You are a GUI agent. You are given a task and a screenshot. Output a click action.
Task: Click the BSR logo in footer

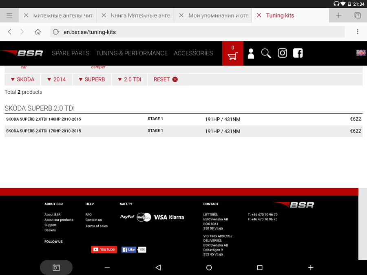click(x=294, y=205)
